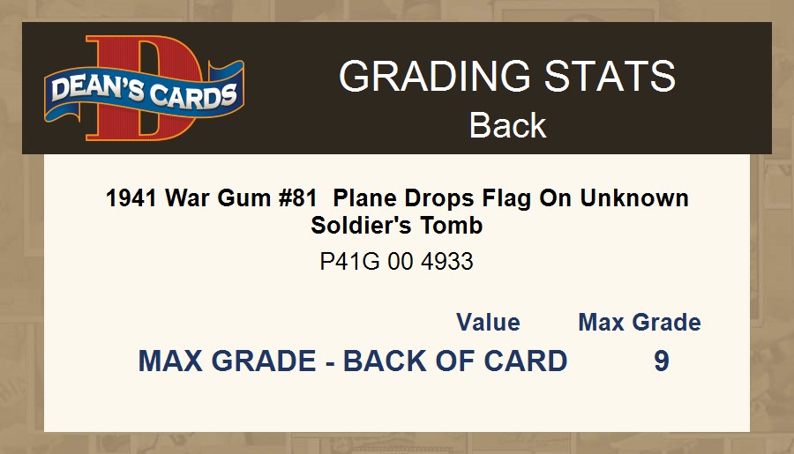The height and width of the screenshot is (454, 794).
Task: Click the Value column header
Action: 488,323
